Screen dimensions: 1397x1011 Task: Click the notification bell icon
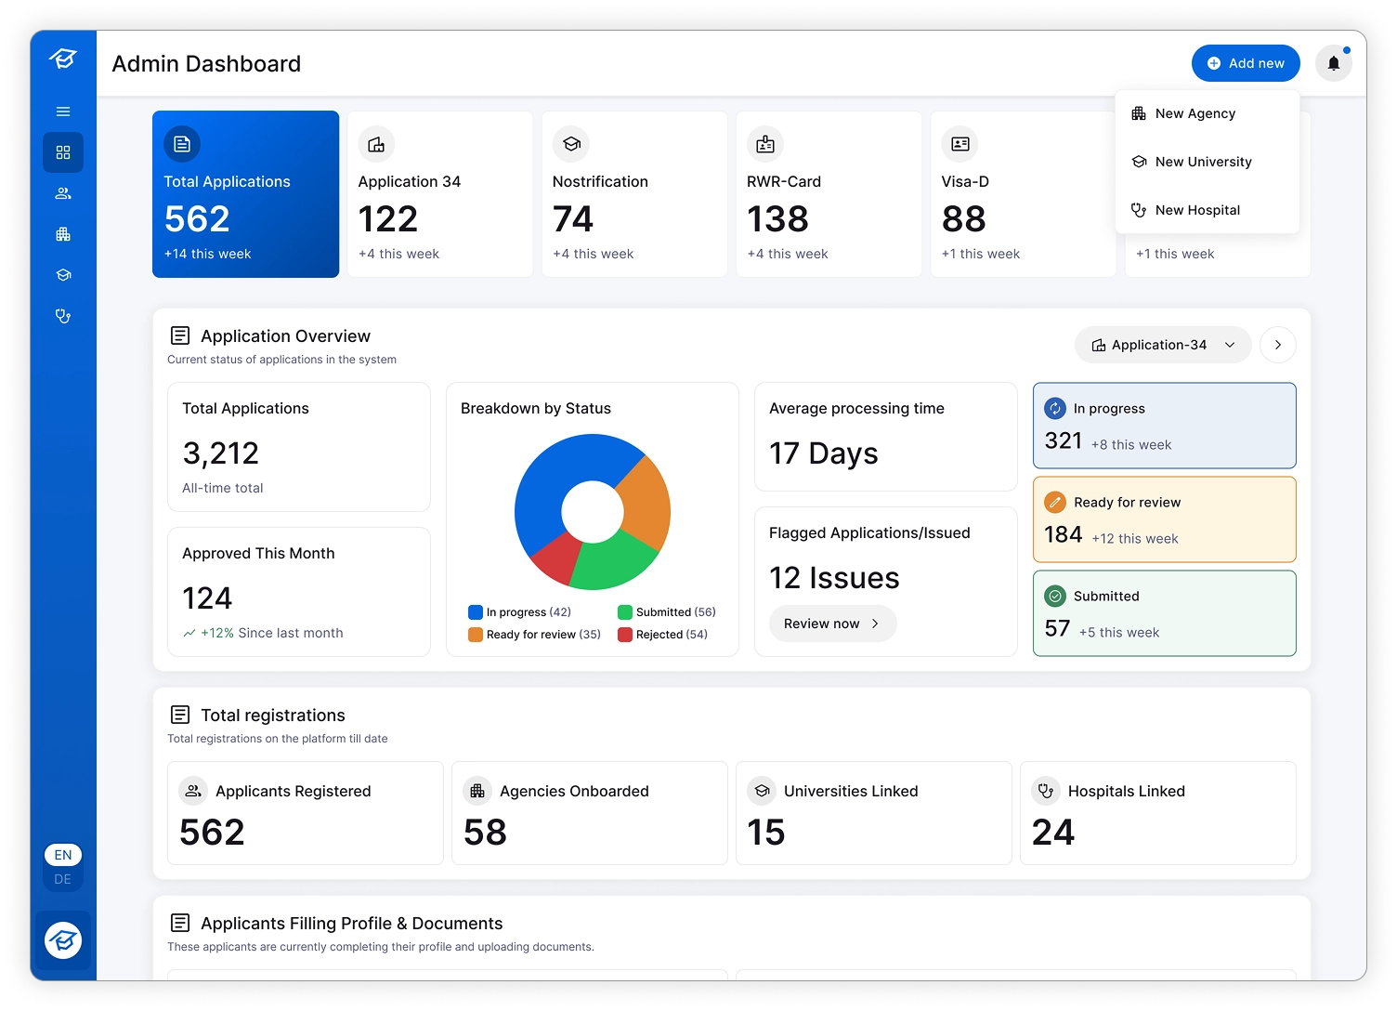pos(1334,63)
